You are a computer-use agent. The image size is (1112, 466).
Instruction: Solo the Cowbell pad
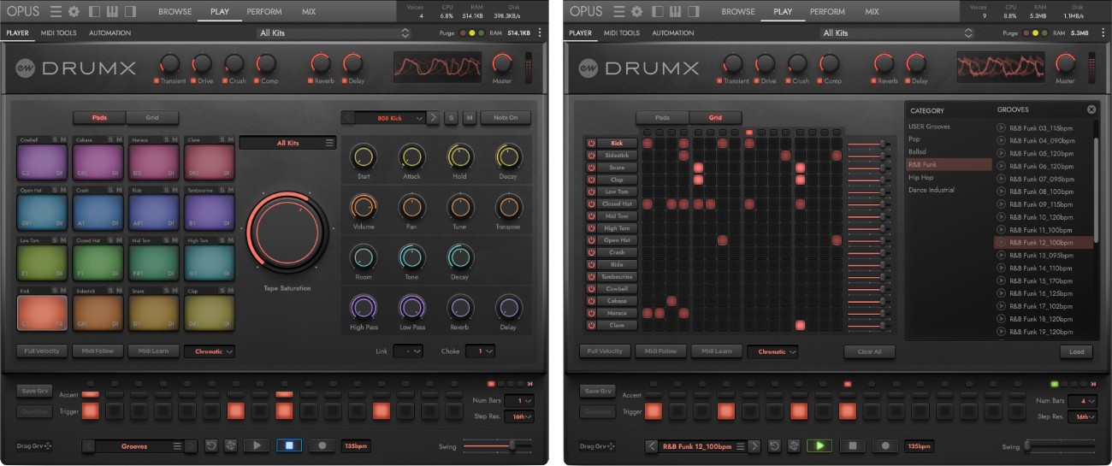(x=54, y=139)
